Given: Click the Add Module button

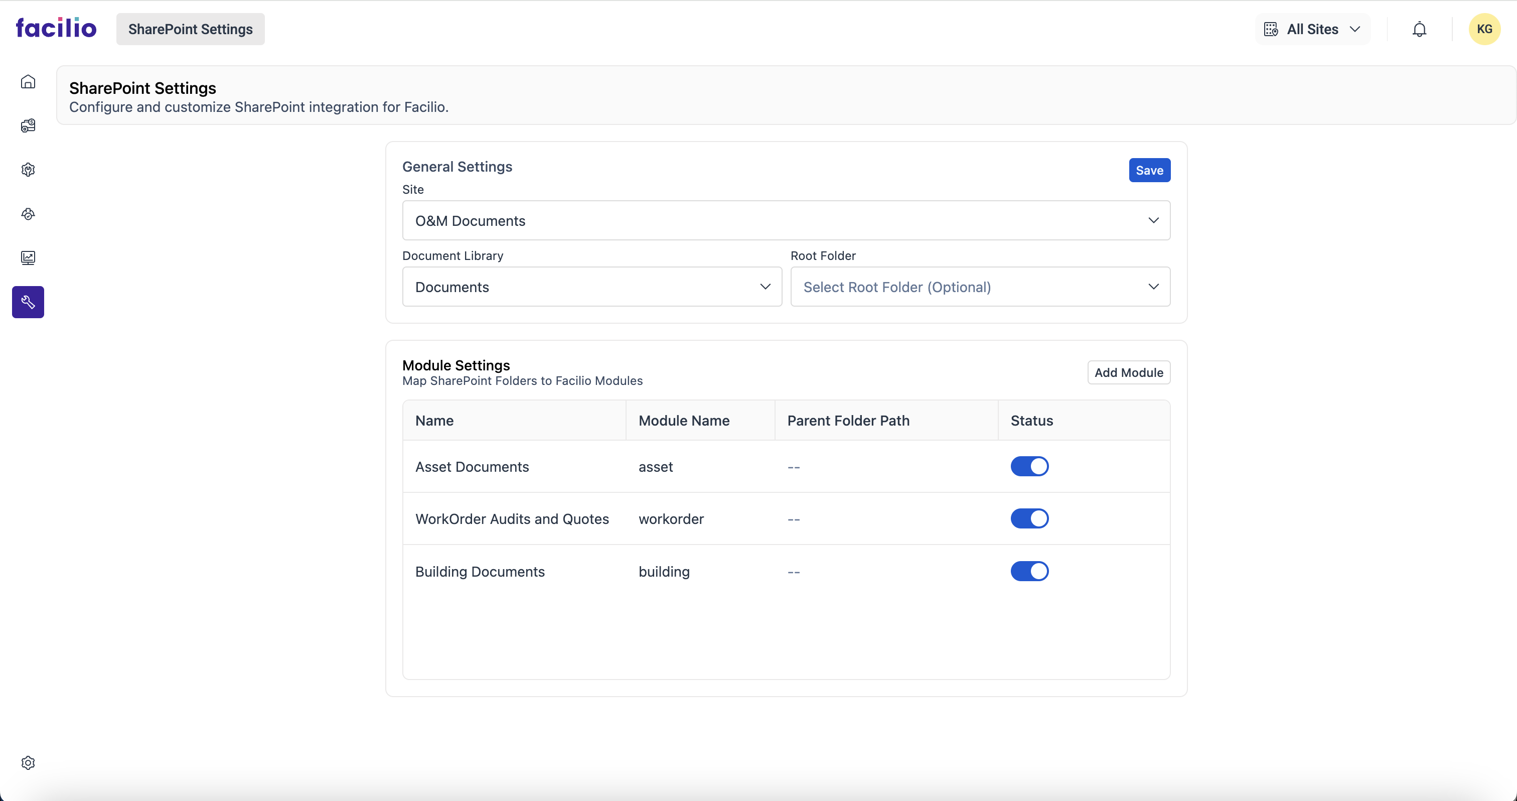Looking at the screenshot, I should [1128, 372].
